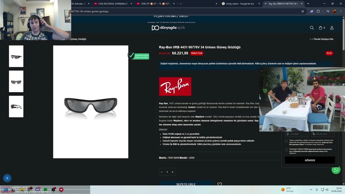The height and width of the screenshot is (194, 345).
Task: Check the marketing consent checkbox (Tanıtım, pazarlama)
Action: coord(287,141)
